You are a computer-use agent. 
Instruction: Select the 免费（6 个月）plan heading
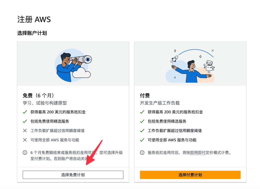[38, 96]
